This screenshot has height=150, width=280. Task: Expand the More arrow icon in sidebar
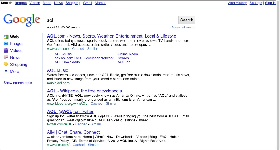point(6,72)
